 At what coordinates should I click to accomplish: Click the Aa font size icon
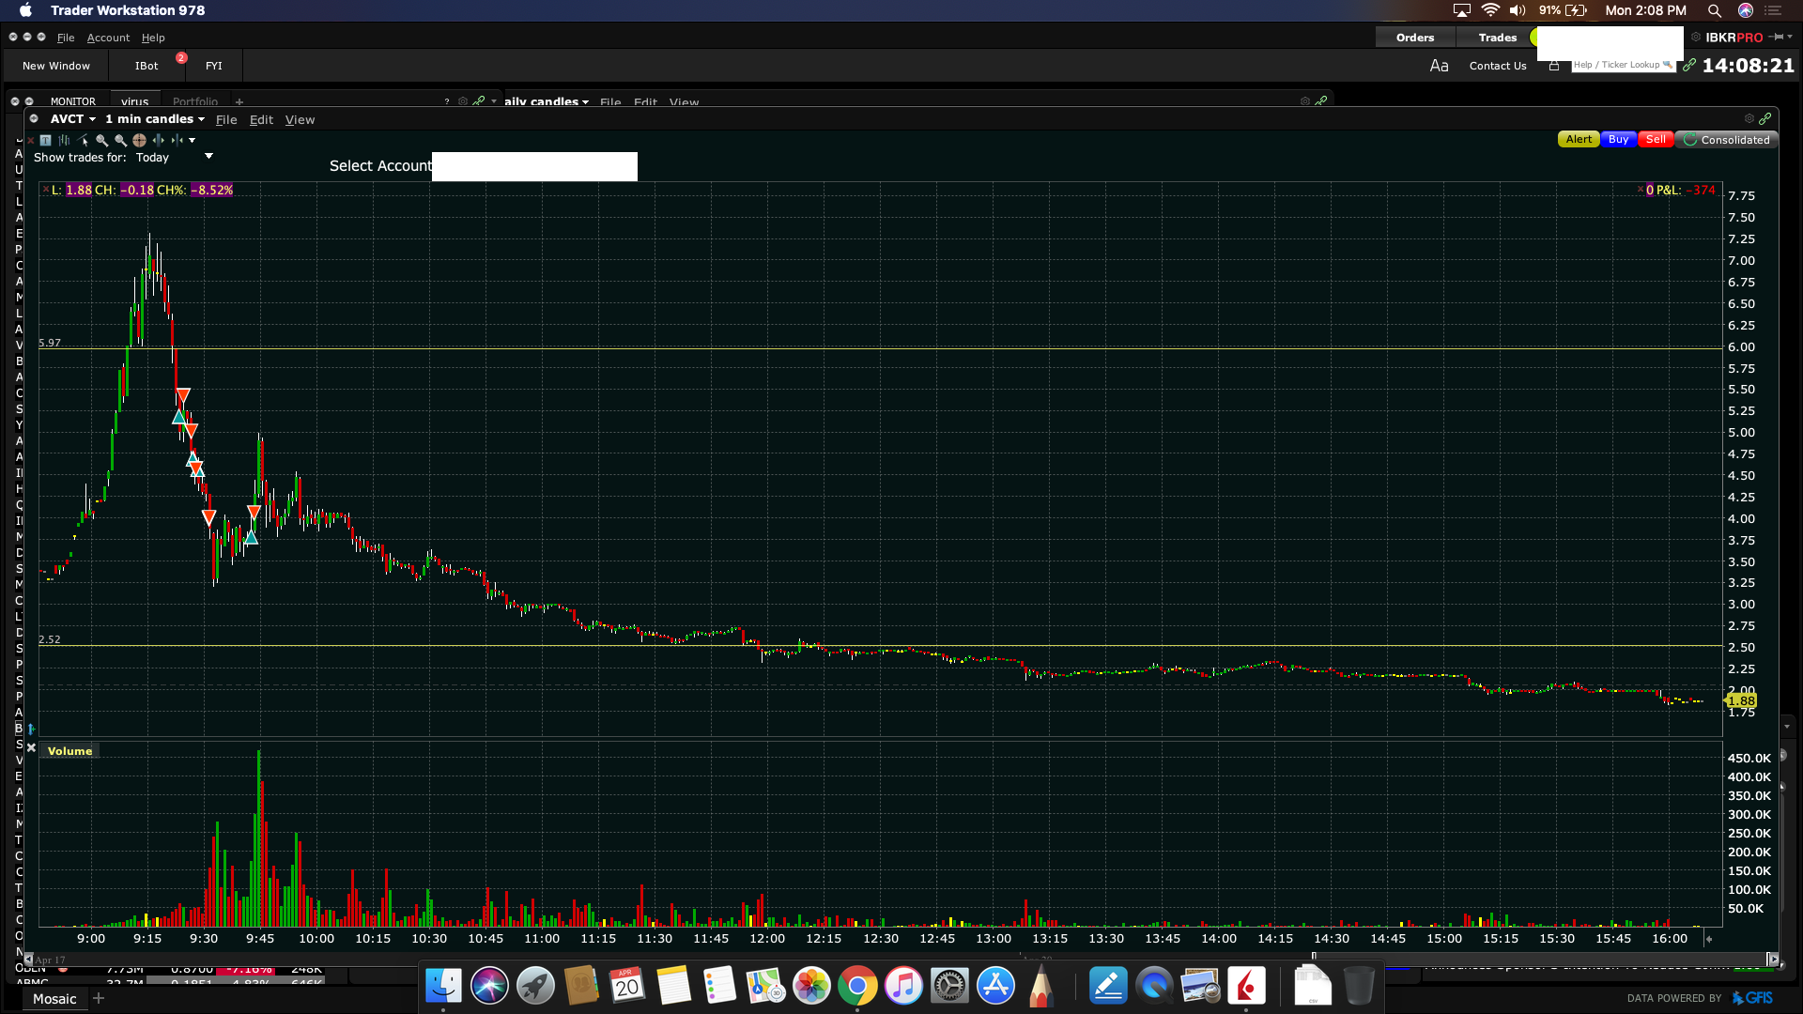click(1439, 66)
